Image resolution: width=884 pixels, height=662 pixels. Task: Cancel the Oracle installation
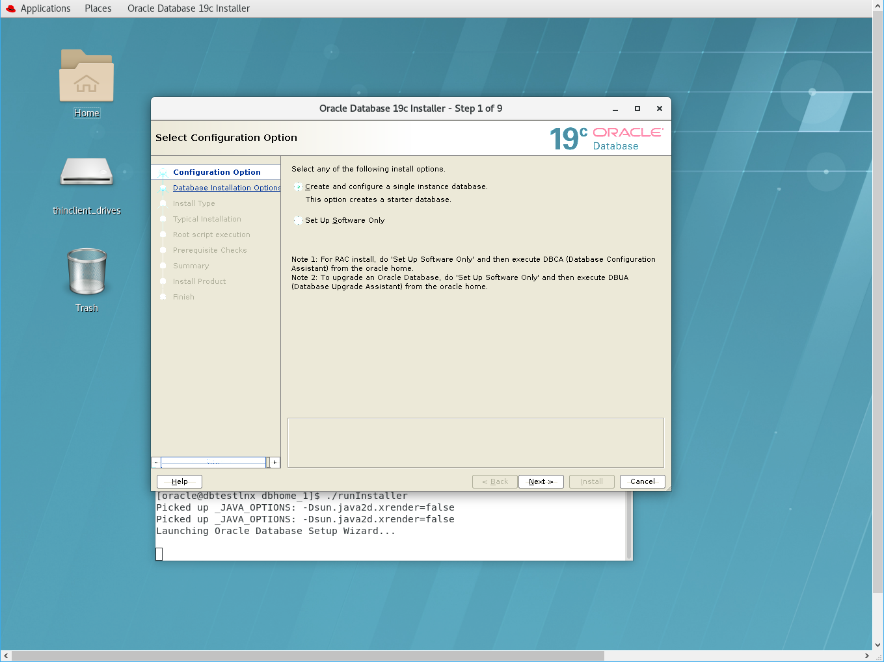point(643,481)
